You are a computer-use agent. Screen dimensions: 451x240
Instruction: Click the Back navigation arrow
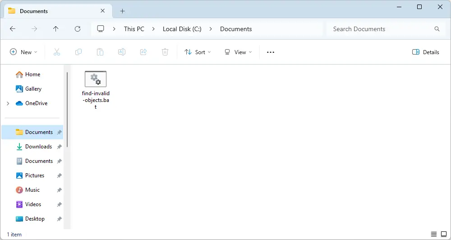click(13, 29)
